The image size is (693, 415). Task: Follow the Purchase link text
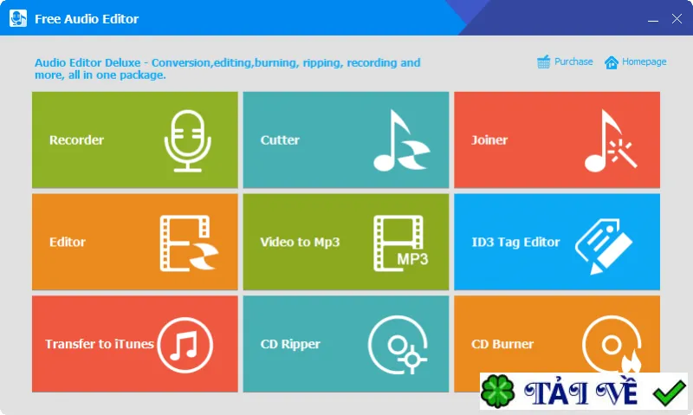[573, 62]
